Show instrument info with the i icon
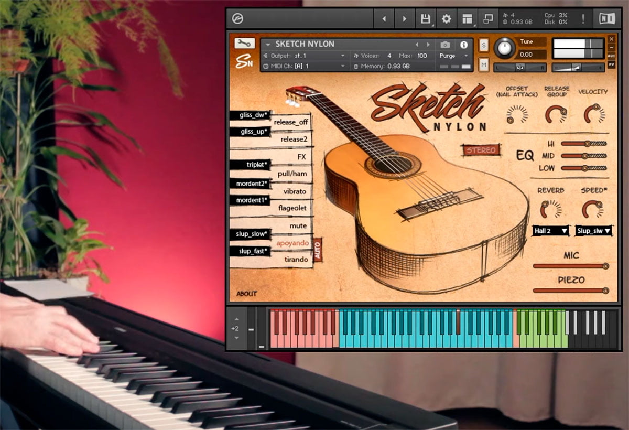This screenshot has width=629, height=430. [463, 45]
